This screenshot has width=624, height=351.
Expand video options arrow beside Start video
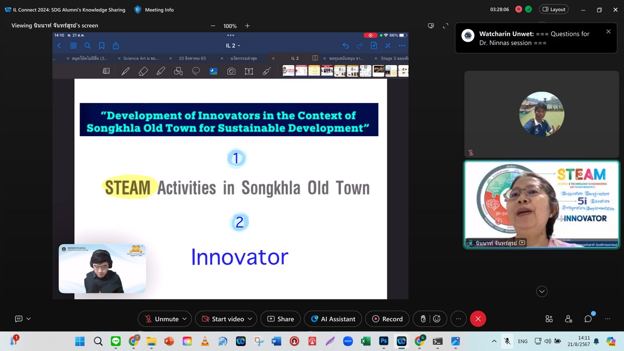[250, 319]
